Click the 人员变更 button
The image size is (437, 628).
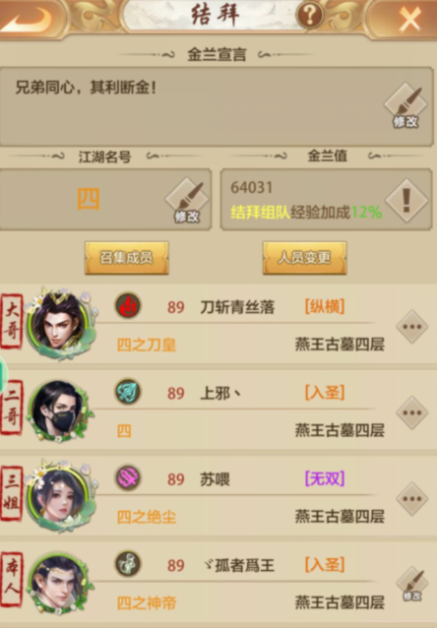(304, 258)
